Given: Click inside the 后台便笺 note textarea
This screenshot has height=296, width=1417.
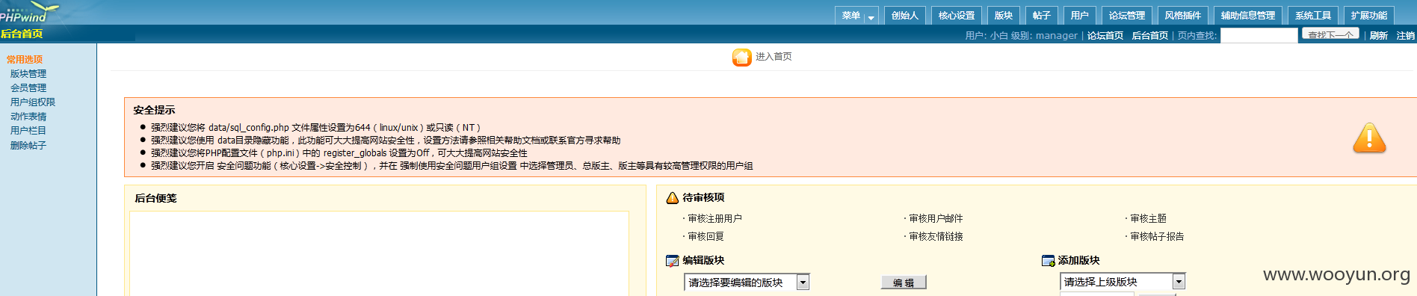Looking at the screenshot, I should [x=379, y=253].
